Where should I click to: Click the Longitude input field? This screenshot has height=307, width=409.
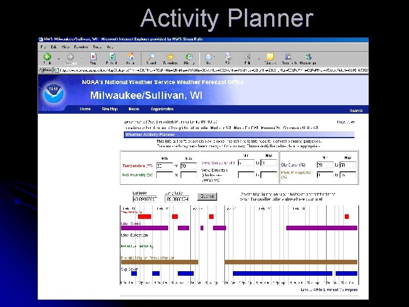tap(177, 199)
